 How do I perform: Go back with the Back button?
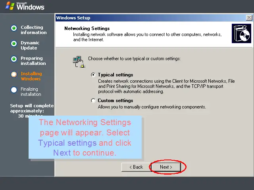tap(136, 167)
